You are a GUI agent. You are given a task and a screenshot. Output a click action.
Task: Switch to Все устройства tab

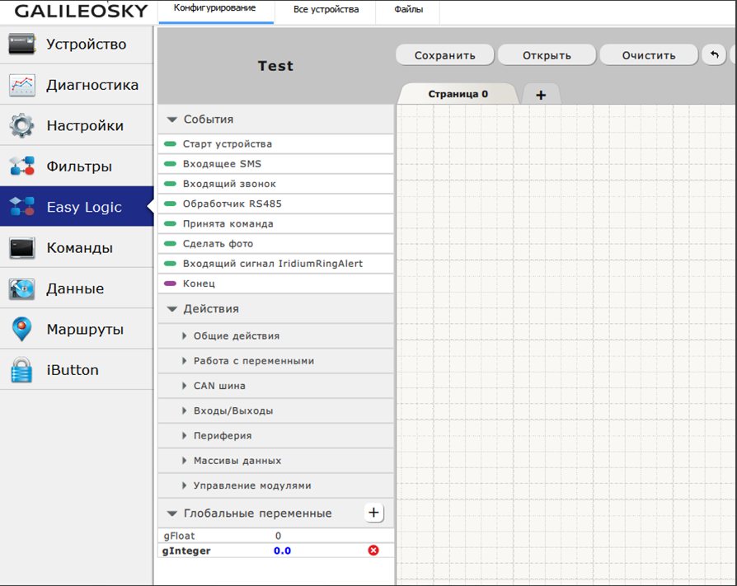[x=326, y=10]
